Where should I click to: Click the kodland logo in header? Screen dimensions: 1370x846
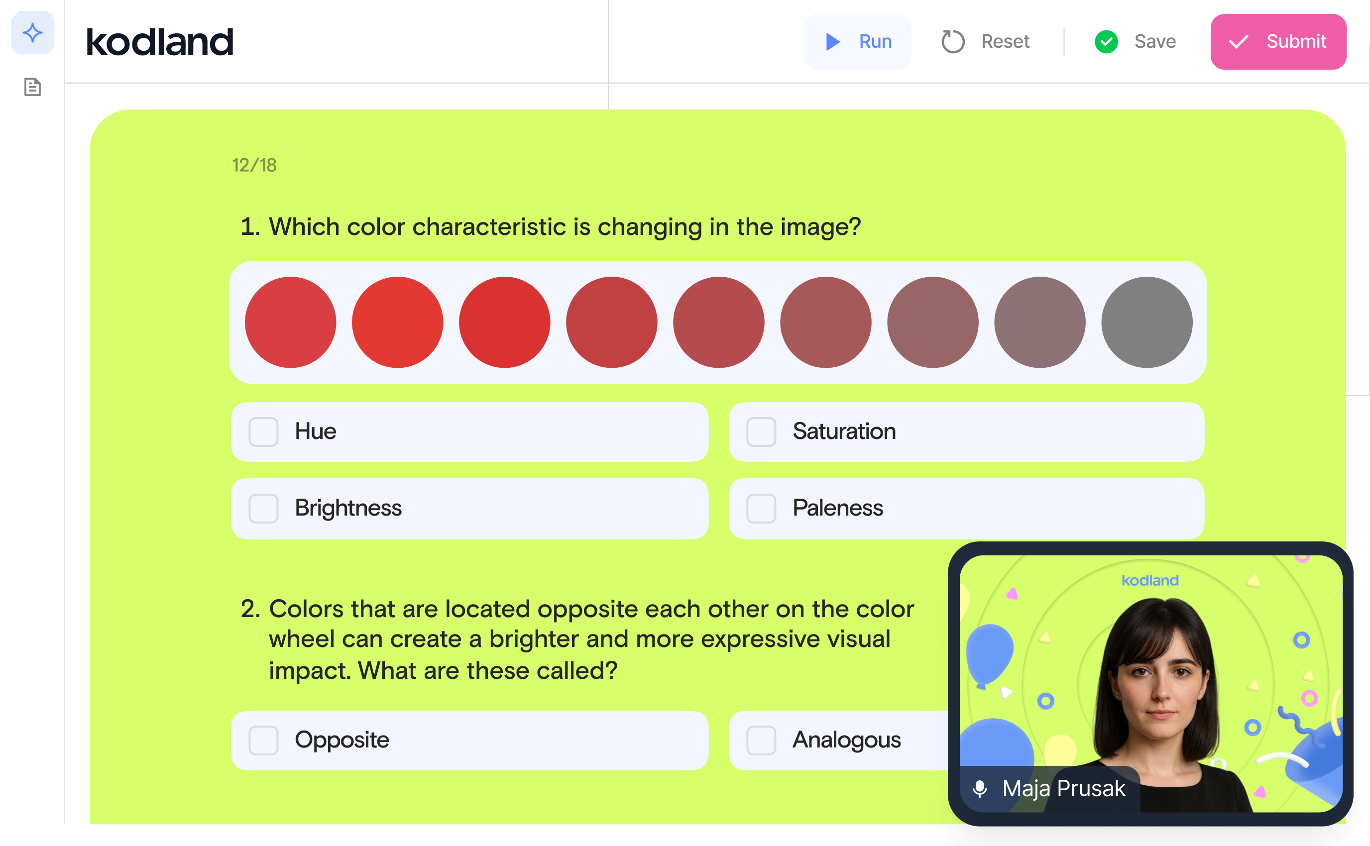[x=159, y=42]
